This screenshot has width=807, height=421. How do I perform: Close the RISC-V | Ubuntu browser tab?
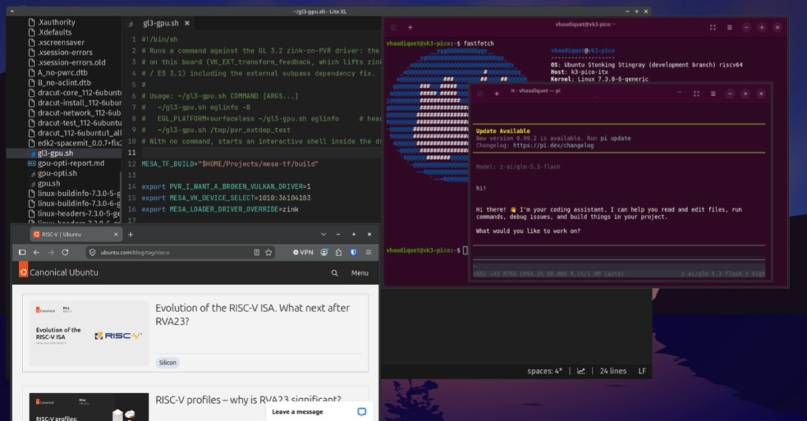tap(116, 235)
